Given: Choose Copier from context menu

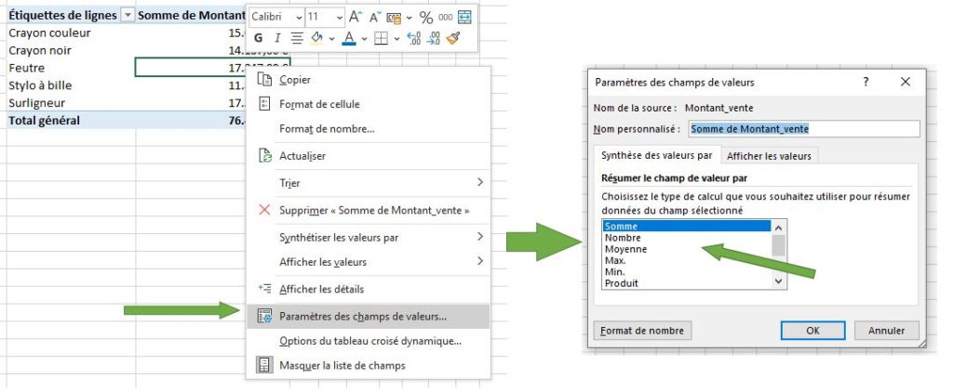Looking at the screenshot, I should (368, 80).
